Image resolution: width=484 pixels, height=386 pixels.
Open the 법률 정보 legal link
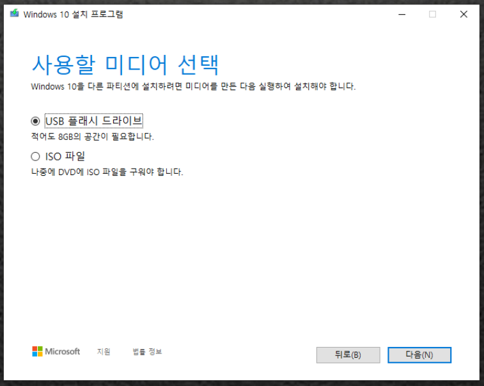tap(147, 351)
